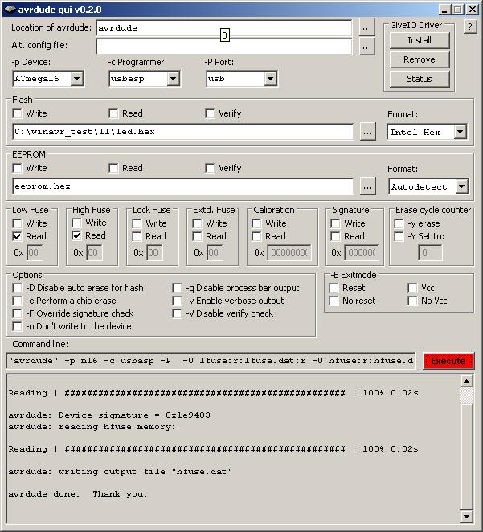Enable -V Disable verify check
This screenshot has width=483, height=532.
pyautogui.click(x=177, y=313)
